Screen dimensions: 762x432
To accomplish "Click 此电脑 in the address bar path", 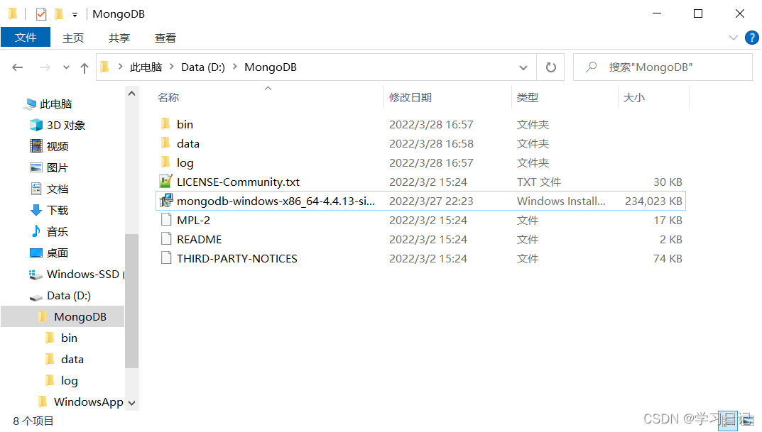I will pyautogui.click(x=146, y=67).
